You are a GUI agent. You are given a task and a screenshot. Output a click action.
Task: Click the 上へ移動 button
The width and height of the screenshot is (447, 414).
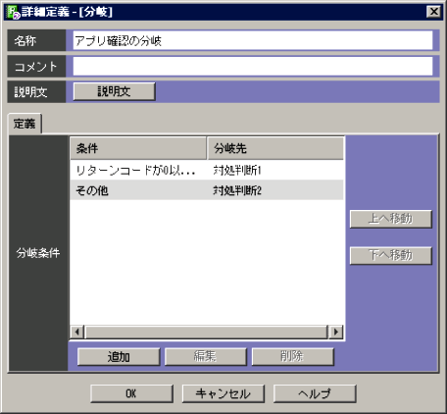391,219
